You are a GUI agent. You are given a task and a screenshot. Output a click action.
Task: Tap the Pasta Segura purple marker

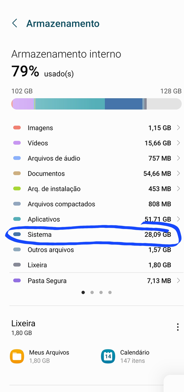tap(17, 280)
